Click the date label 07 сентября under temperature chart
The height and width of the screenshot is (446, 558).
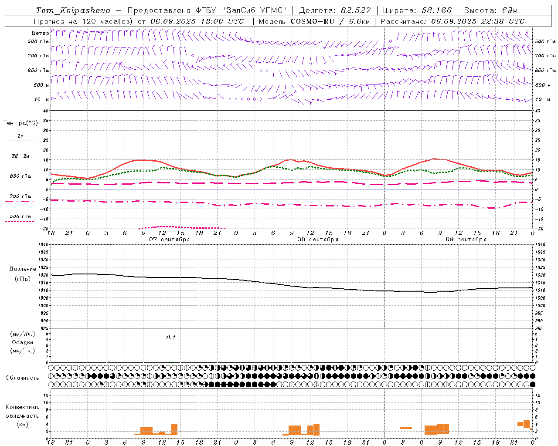coord(169,240)
